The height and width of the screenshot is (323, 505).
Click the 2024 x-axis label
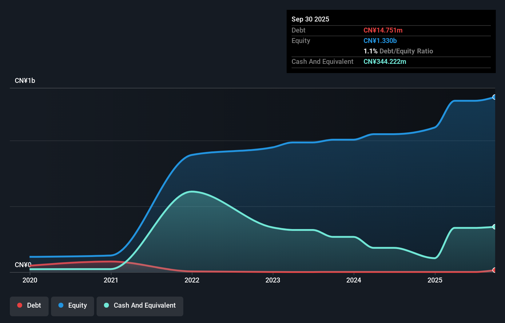(354, 280)
